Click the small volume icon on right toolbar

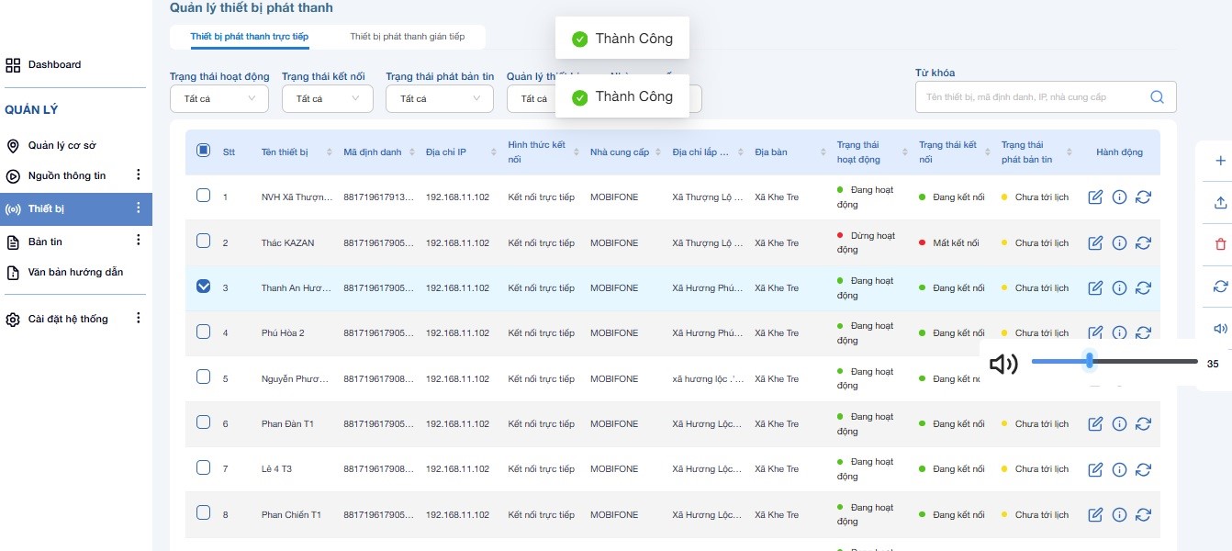[1220, 329]
